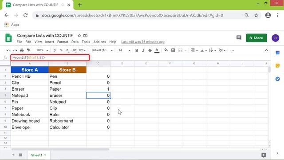Toggle Strikethrough formatting
Image resolution: width=284 pixels, height=160 pixels.
coord(150,50)
